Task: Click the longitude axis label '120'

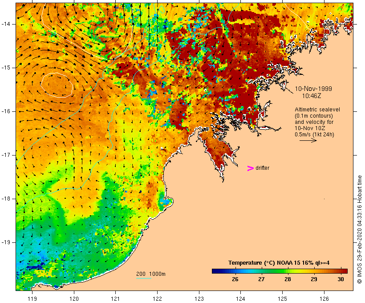Action: [74, 299]
